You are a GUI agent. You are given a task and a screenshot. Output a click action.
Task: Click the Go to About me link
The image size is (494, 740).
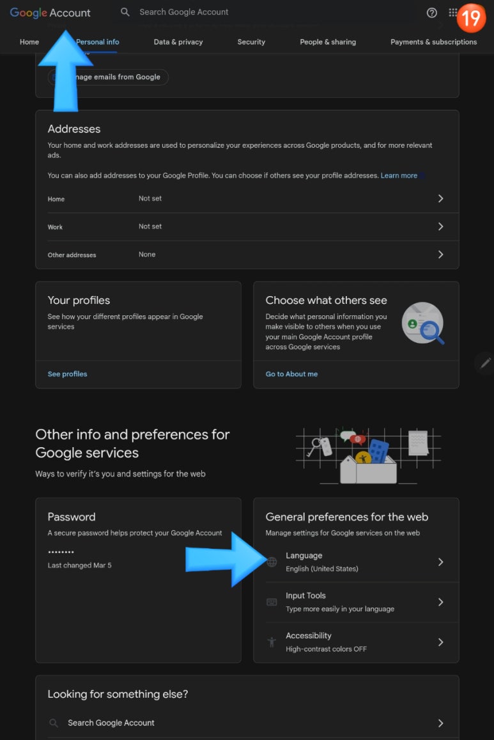tap(292, 374)
